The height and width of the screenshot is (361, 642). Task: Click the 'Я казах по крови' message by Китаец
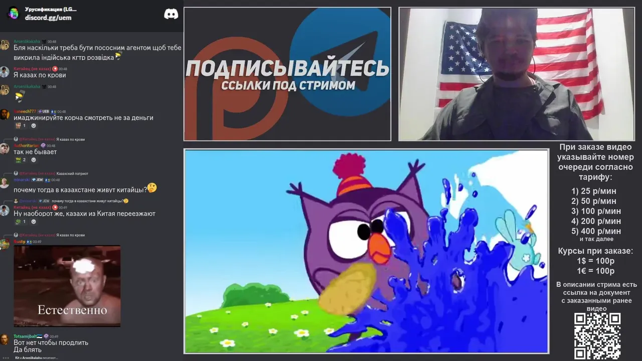pyautogui.click(x=40, y=75)
